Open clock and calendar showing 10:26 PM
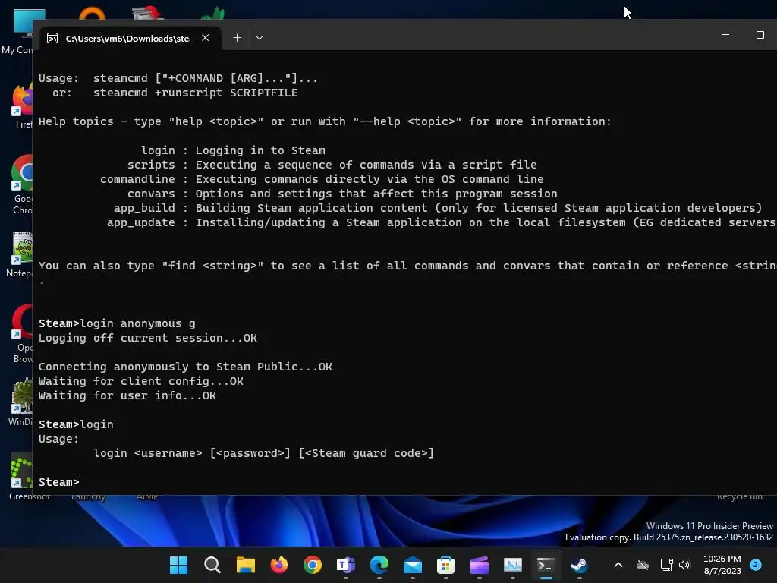 pyautogui.click(x=722, y=565)
